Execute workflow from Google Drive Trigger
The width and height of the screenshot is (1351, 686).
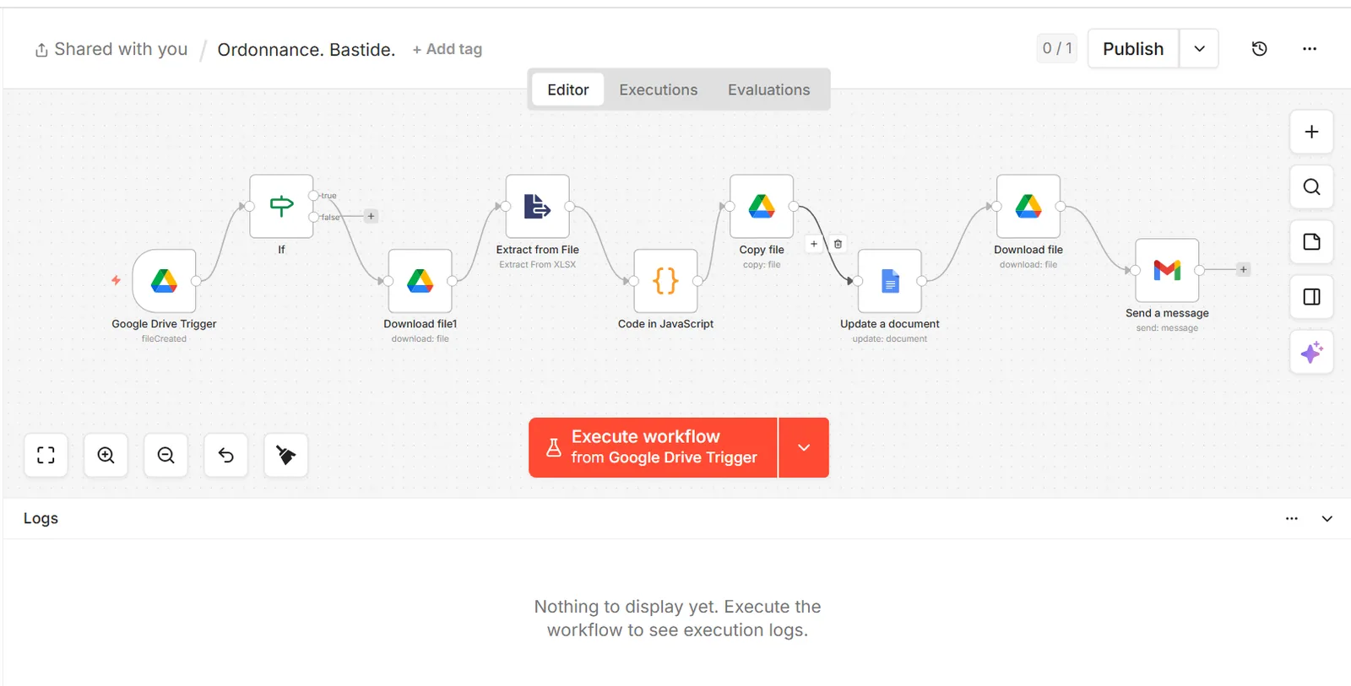pyautogui.click(x=653, y=447)
